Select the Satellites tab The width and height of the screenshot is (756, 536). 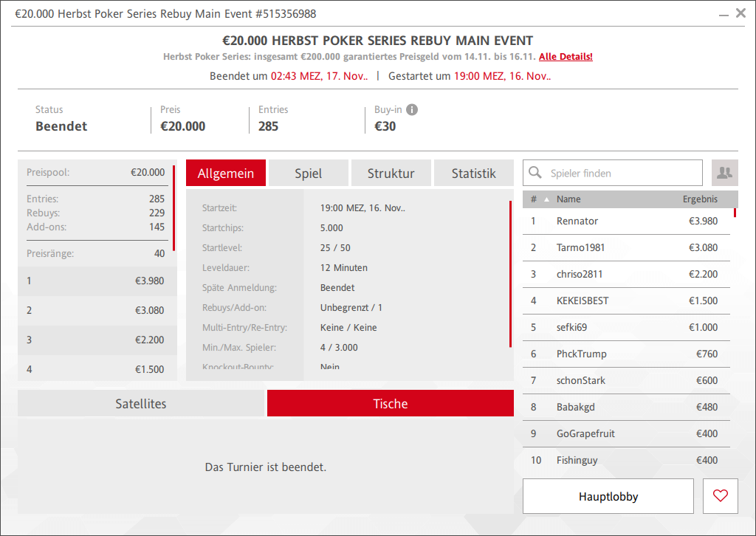[x=141, y=404]
